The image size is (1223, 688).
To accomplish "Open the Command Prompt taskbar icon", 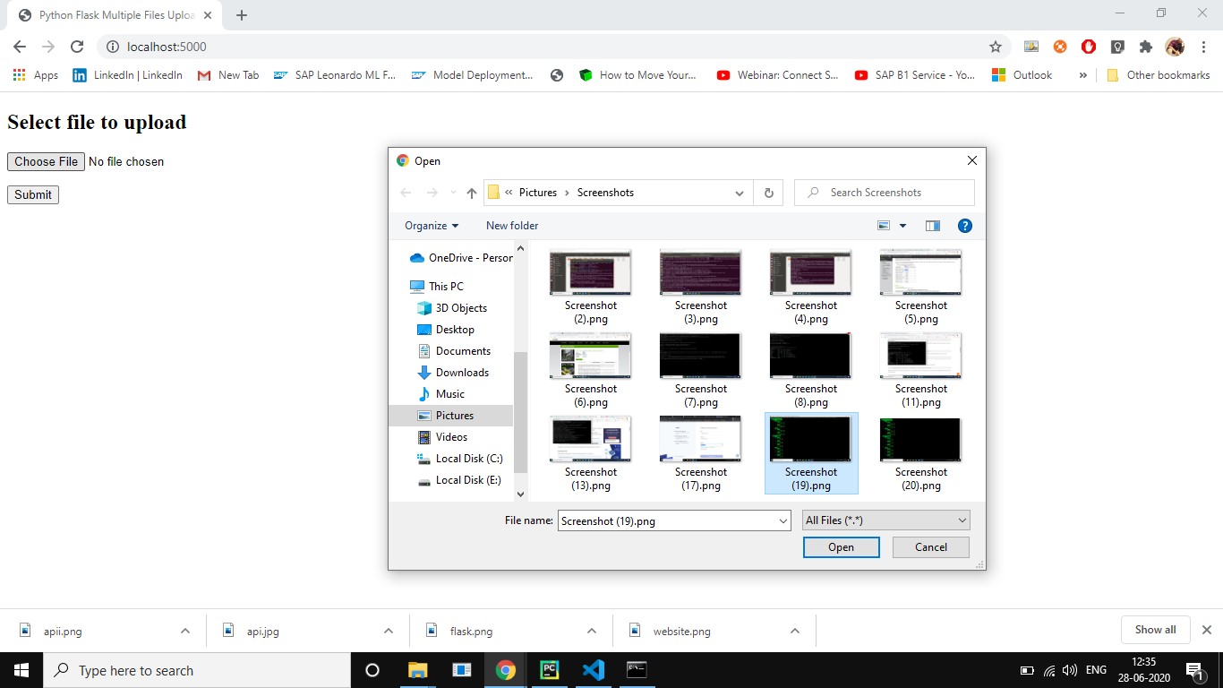I will tap(637, 670).
